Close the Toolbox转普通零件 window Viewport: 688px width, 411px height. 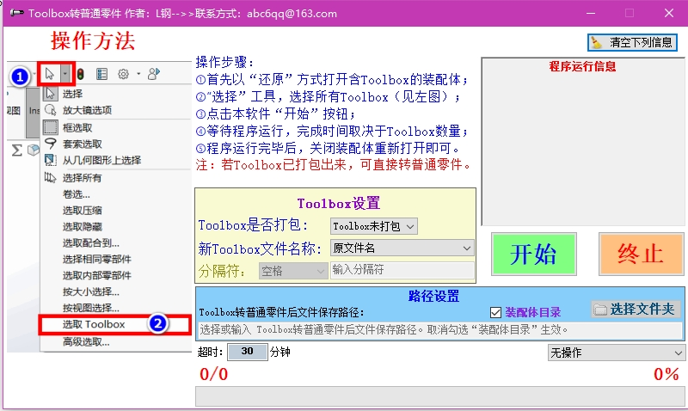(x=669, y=13)
